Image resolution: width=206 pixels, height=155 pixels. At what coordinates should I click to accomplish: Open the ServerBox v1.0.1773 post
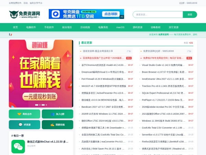click(163, 135)
